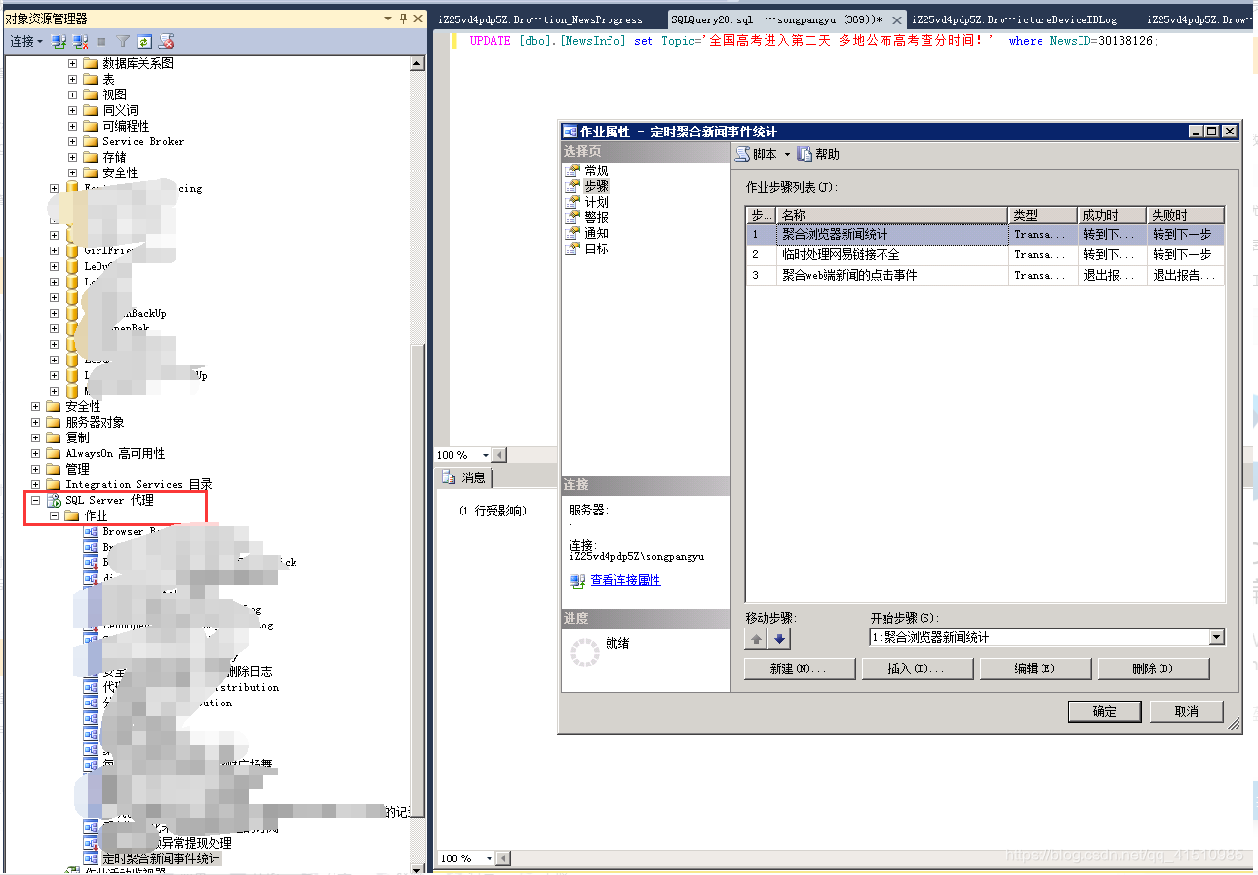Select the 通知 page
Image resolution: width=1258 pixels, height=875 pixels.
tap(596, 233)
